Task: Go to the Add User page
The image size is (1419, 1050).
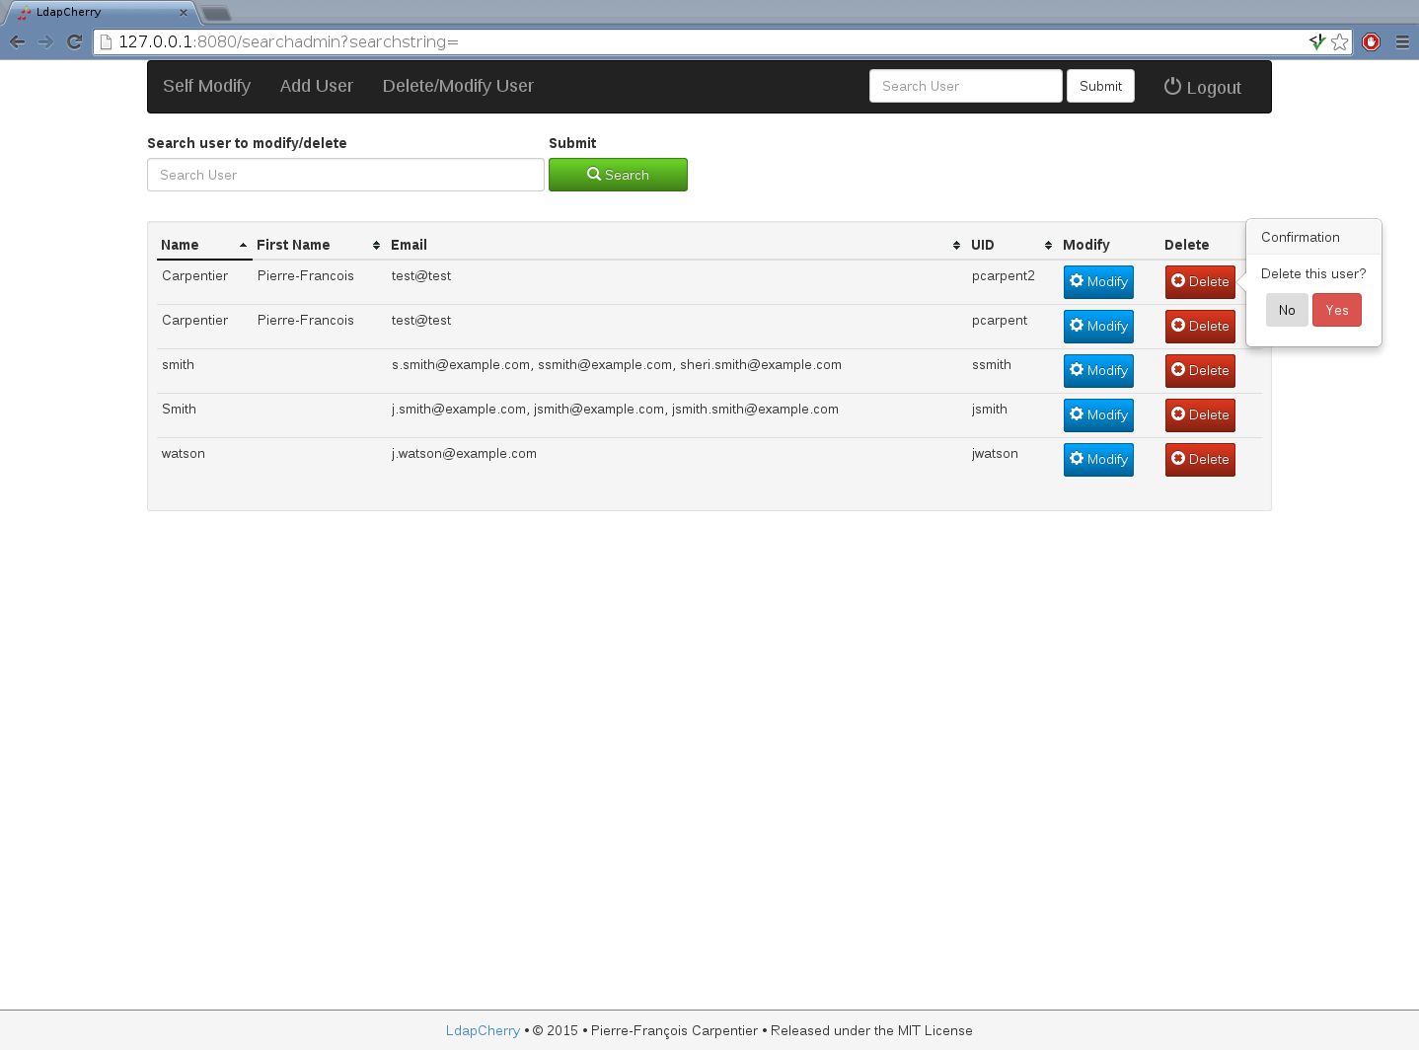Action: [316, 86]
